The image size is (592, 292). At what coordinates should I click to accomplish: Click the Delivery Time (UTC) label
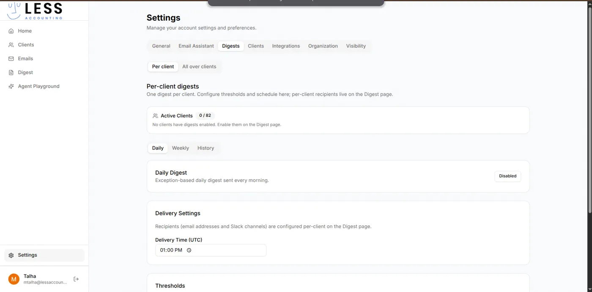pyautogui.click(x=179, y=240)
